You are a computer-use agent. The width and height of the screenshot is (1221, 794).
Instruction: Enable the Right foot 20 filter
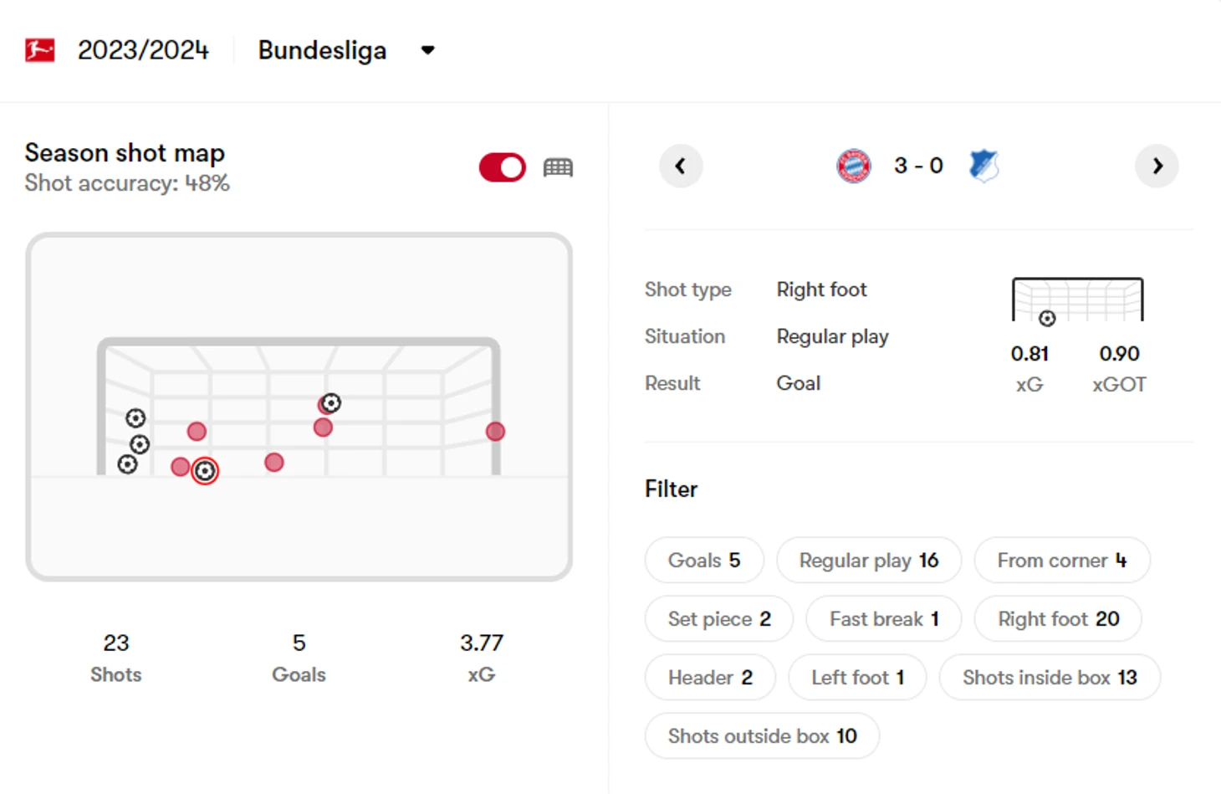(1058, 619)
